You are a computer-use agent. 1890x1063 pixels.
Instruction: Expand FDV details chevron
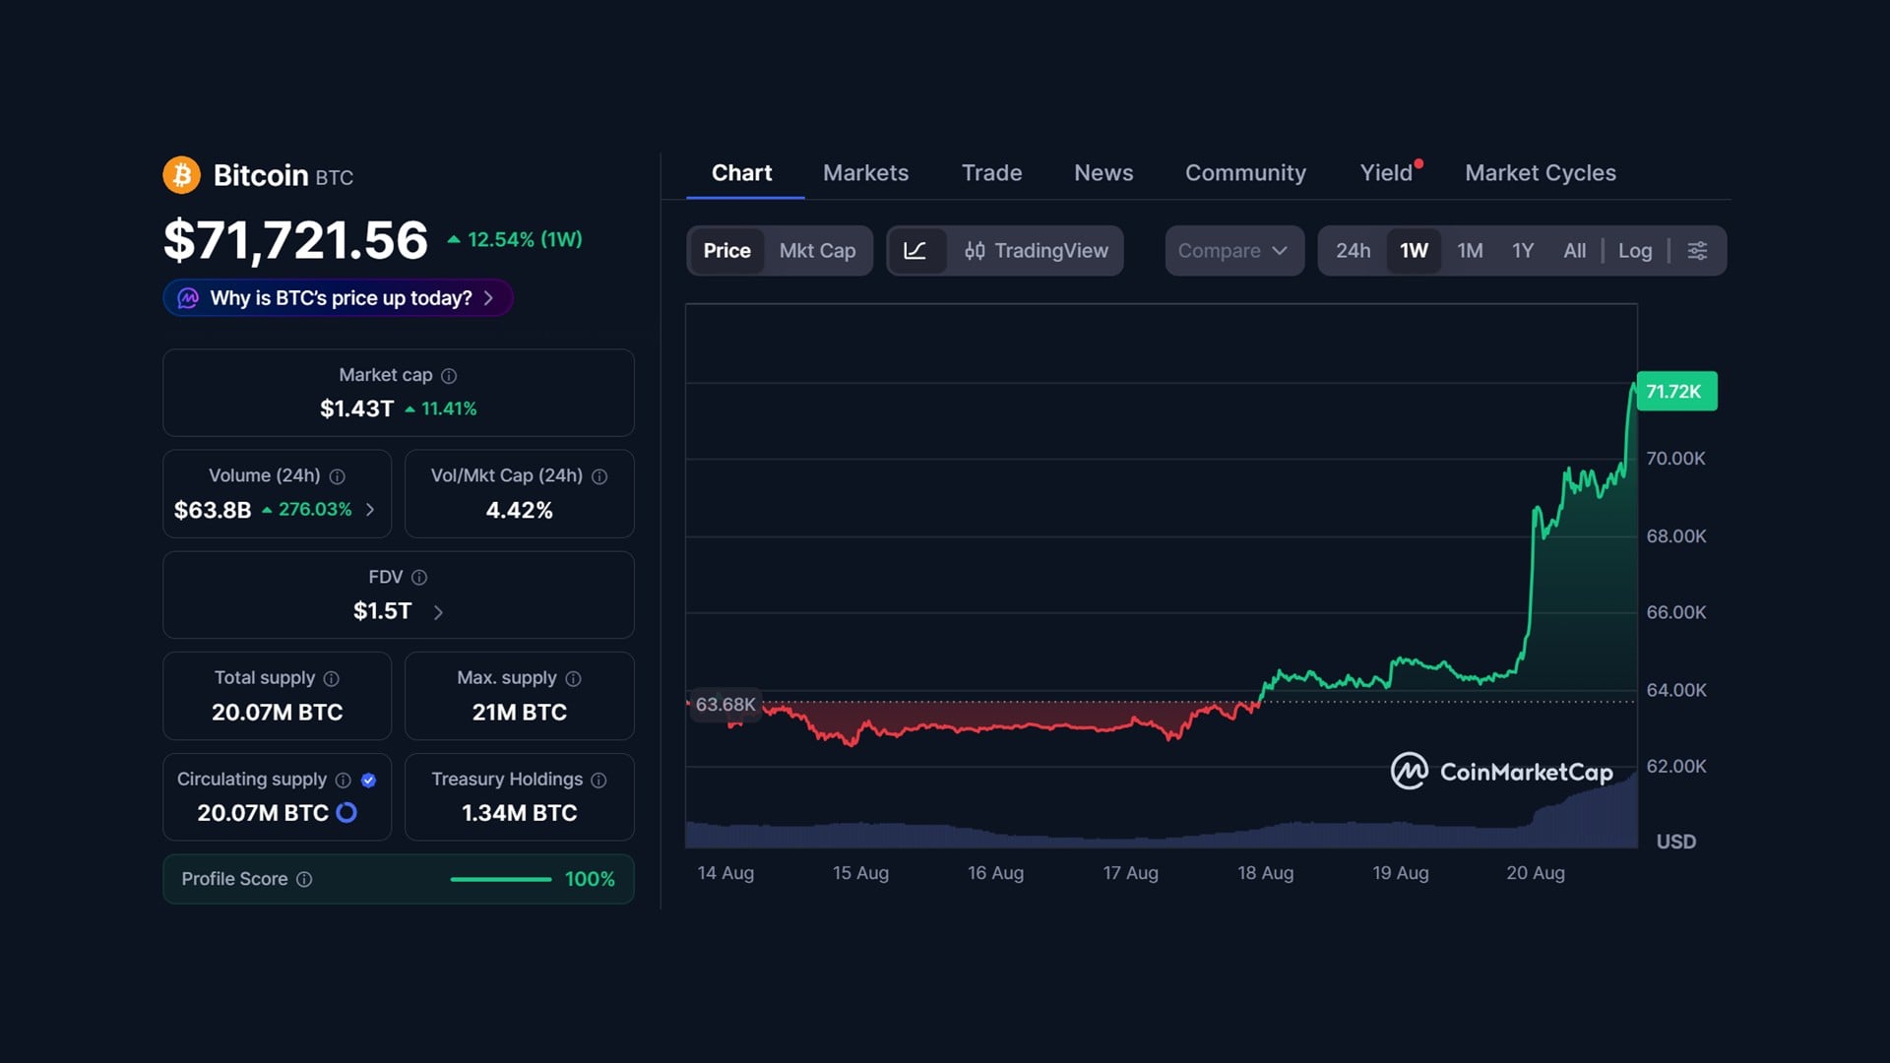[438, 612]
